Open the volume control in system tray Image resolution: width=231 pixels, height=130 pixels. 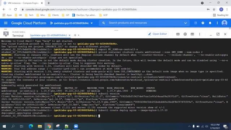[x=207, y=126]
